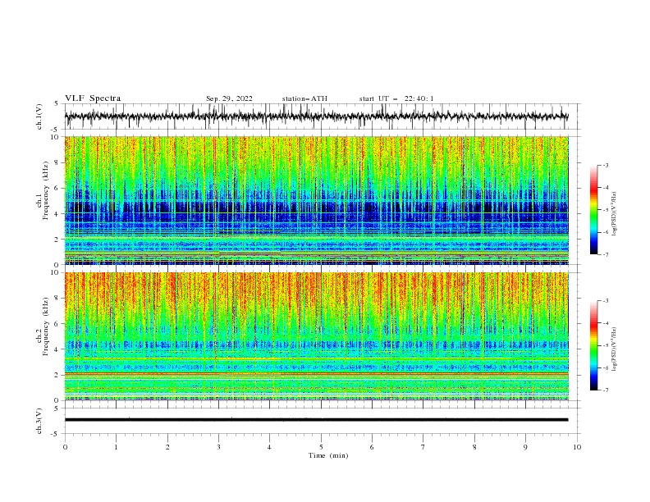Click the "-5" tick on ch.3(V) axis
Screen dimensions: 650x502
[x=55, y=434]
